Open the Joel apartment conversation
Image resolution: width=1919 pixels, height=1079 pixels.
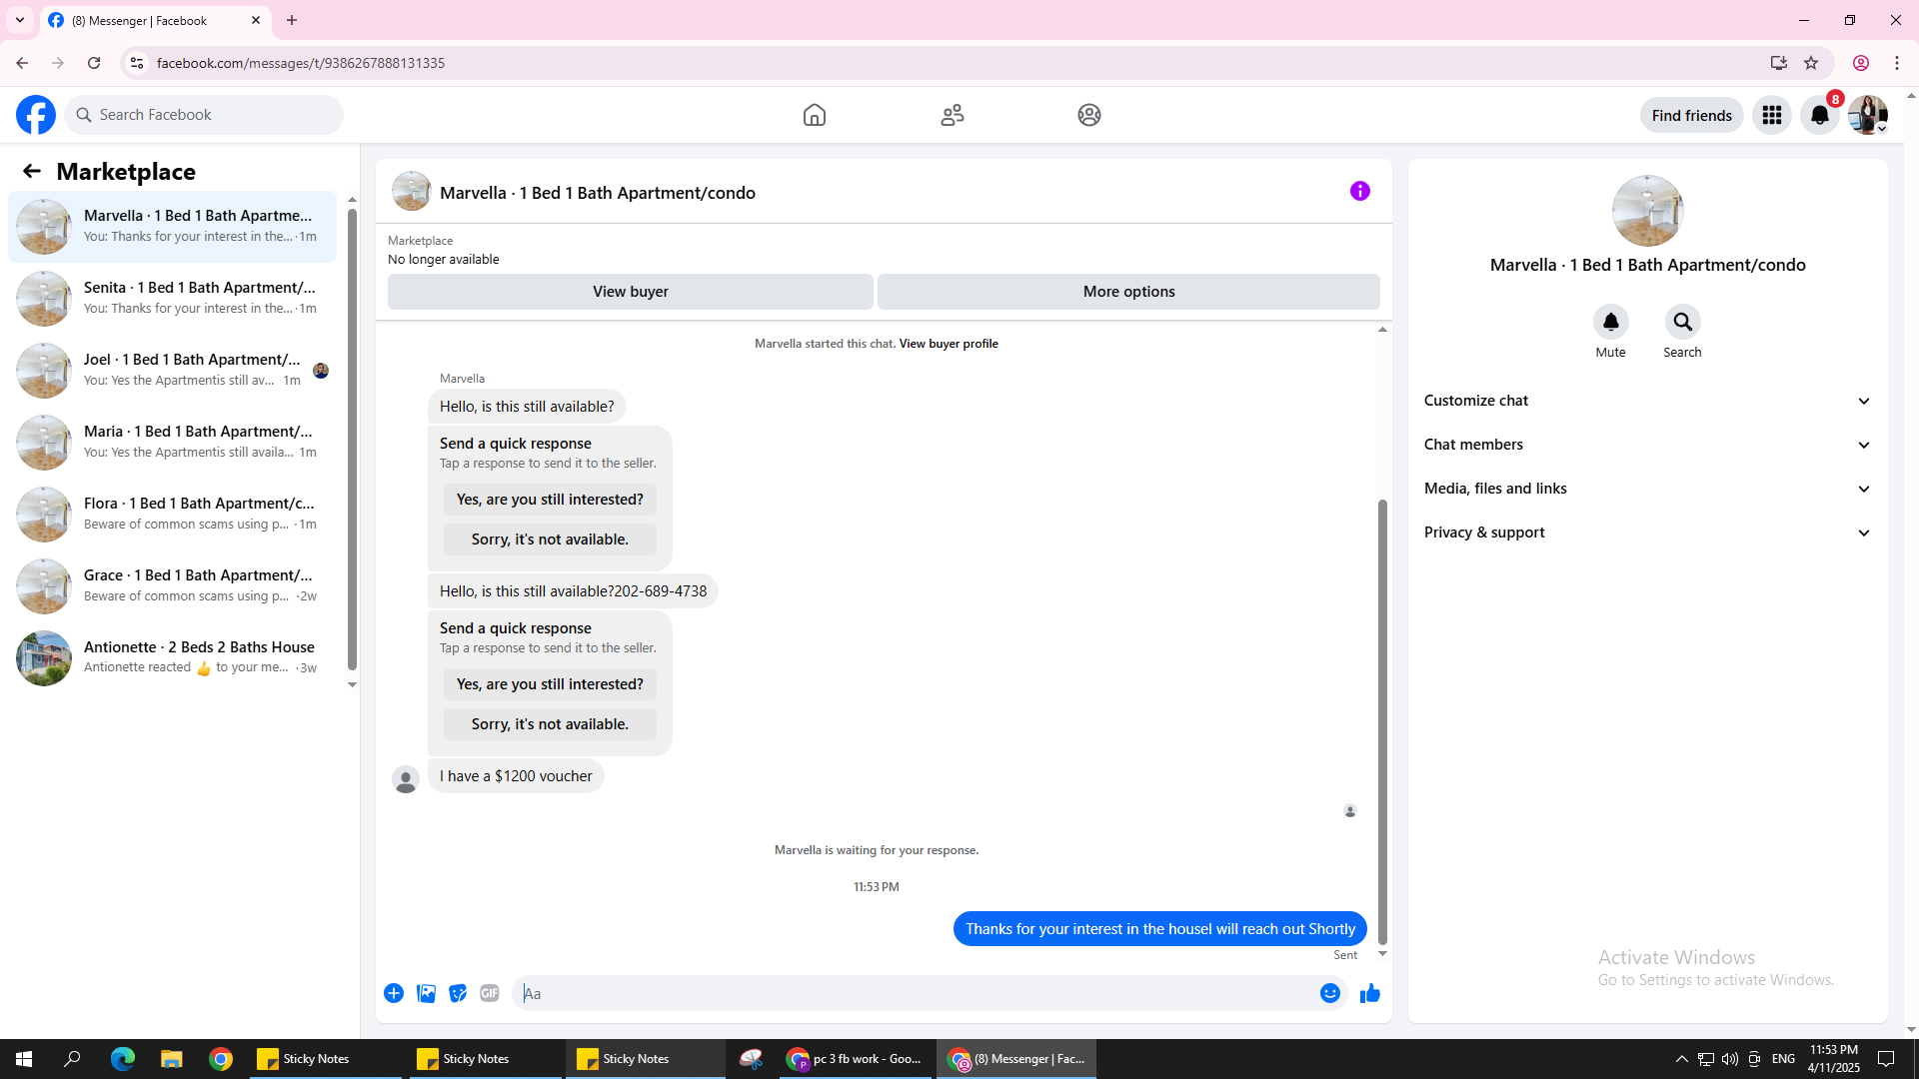click(x=173, y=370)
